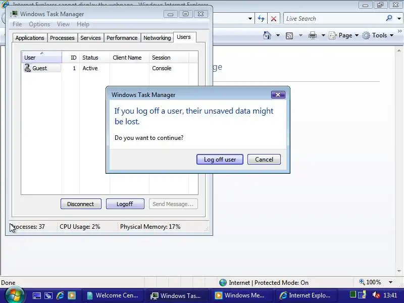Click the Console session cell
Image resolution: width=404 pixels, height=303 pixels.
pos(162,68)
